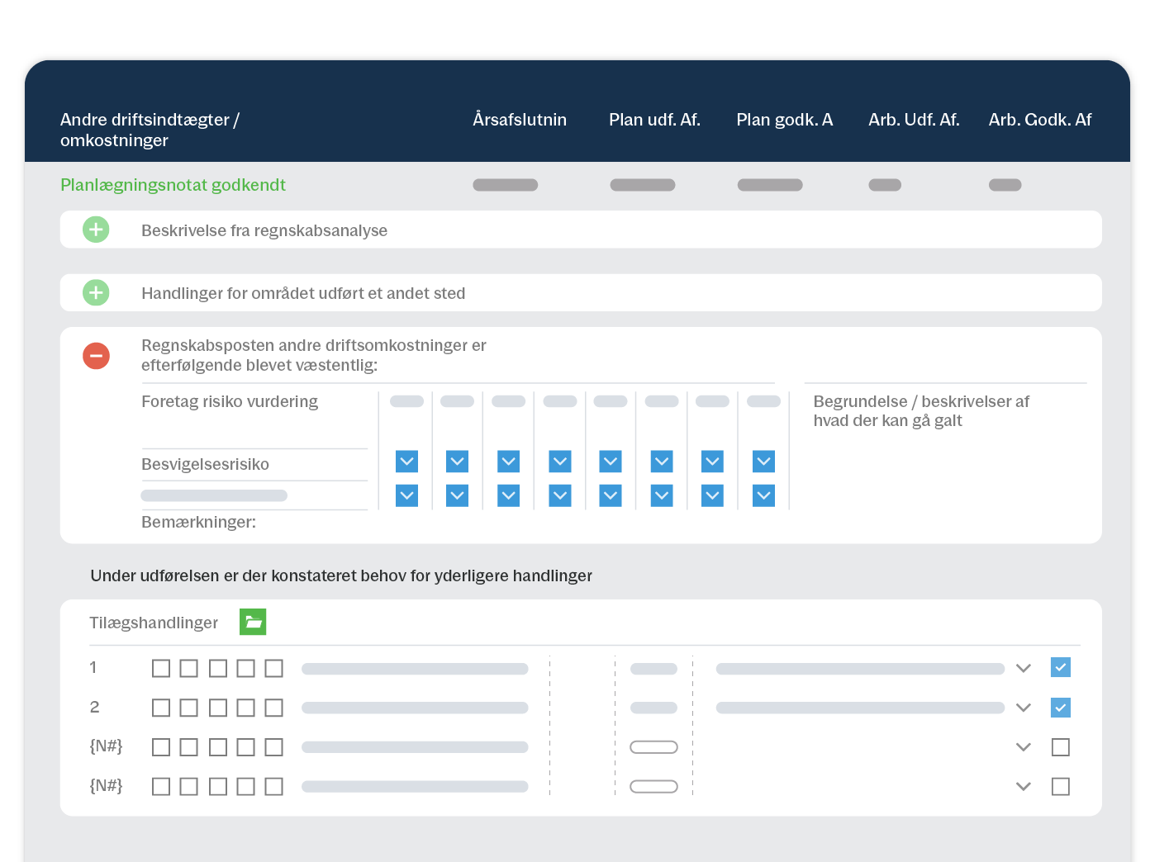
Task: Expand chevron dropdown in row 1
Action: tap(1023, 668)
